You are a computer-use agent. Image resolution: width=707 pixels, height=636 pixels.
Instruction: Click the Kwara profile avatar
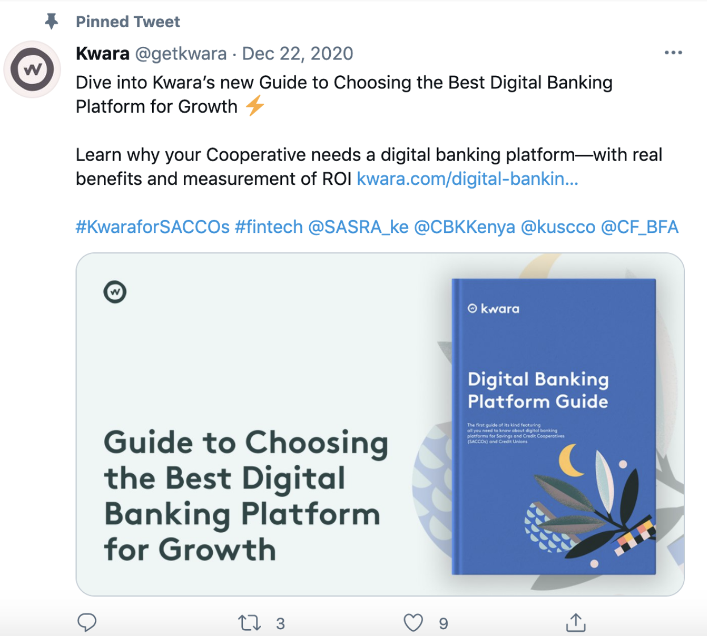click(x=32, y=70)
